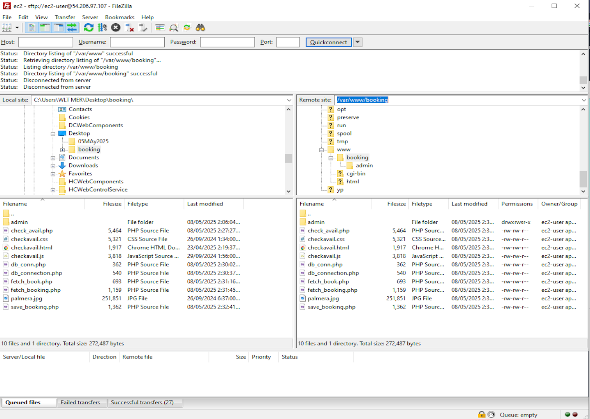
Task: Click the local tree vertical scrollbar thumb
Action: pyautogui.click(x=288, y=158)
